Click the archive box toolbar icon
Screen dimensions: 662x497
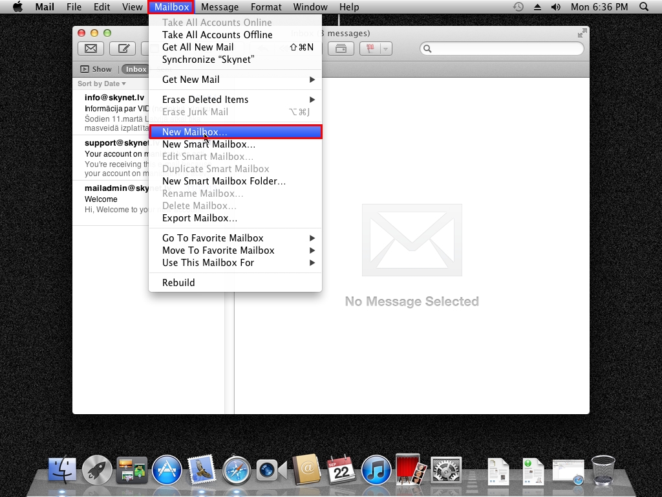click(340, 49)
